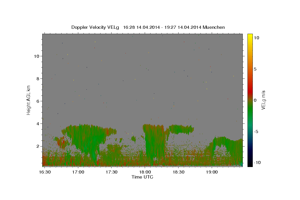
Task: Click the 17:30 time tick label
Action: pos(111,172)
